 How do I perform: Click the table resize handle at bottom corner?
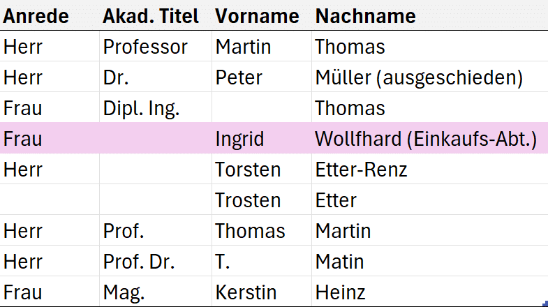point(545,304)
